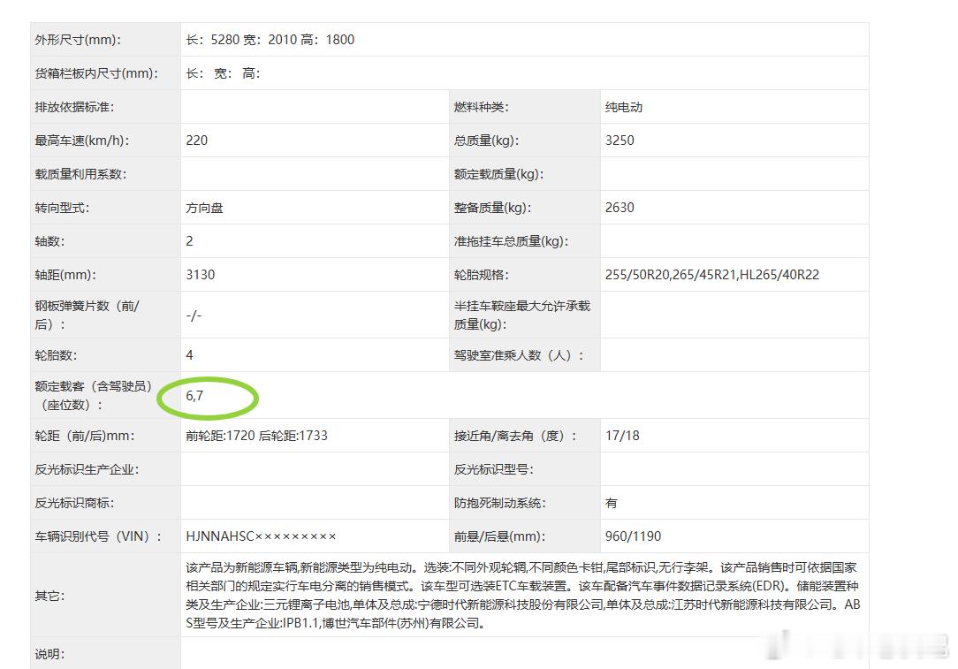Image resolution: width=958 pixels, height=669 pixels.
Task: Click the 货箱栏板内尺寸(mm) label
Action: [96, 73]
